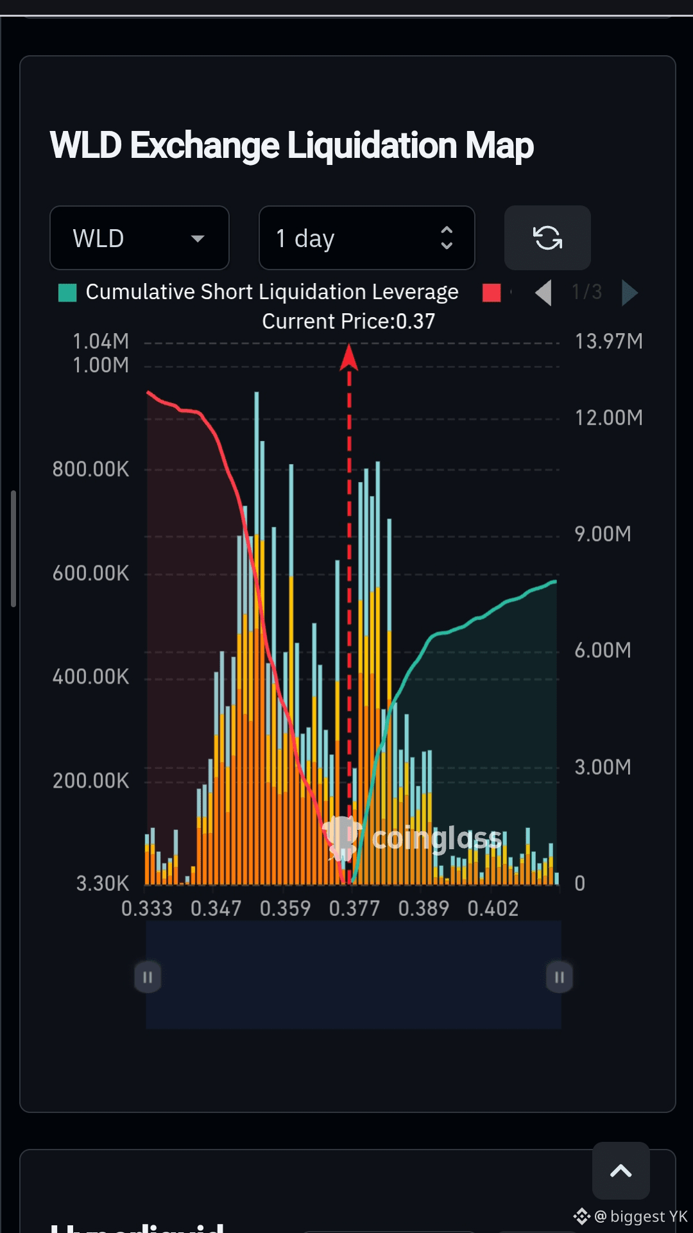Tap the scroll-to-top arrow button
The image size is (693, 1233).
coord(620,1171)
